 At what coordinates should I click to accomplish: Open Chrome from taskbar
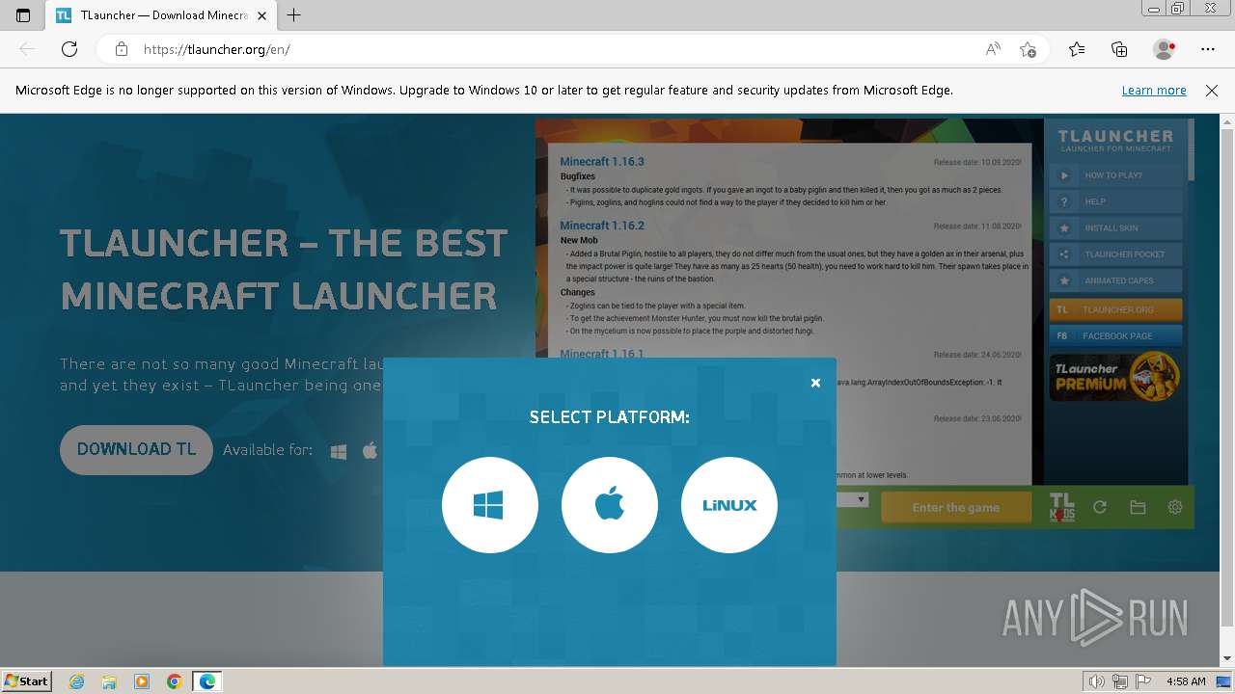pos(174,681)
